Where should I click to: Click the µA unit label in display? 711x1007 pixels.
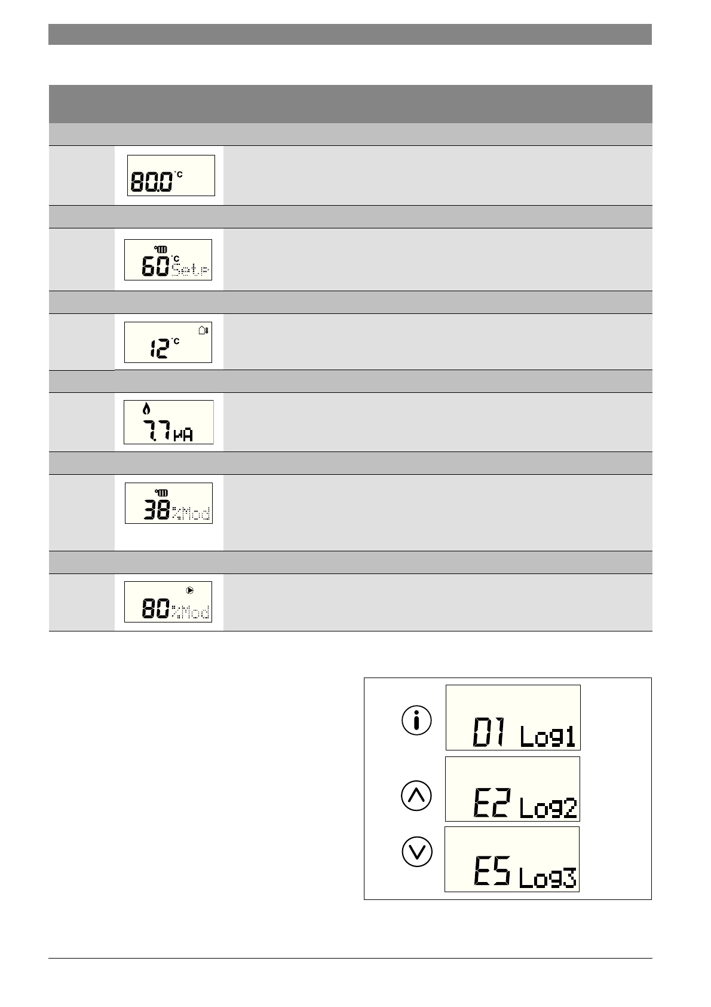coord(183,435)
